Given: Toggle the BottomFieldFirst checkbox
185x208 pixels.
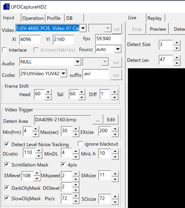Looking at the screenshot, I should (36, 50).
